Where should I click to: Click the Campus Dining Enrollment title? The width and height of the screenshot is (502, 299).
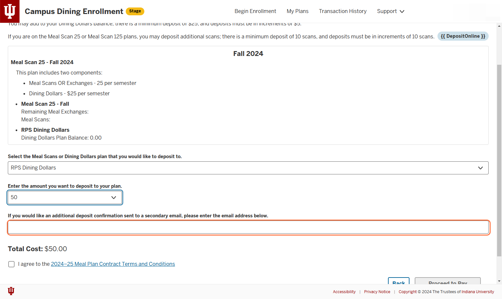click(x=74, y=11)
